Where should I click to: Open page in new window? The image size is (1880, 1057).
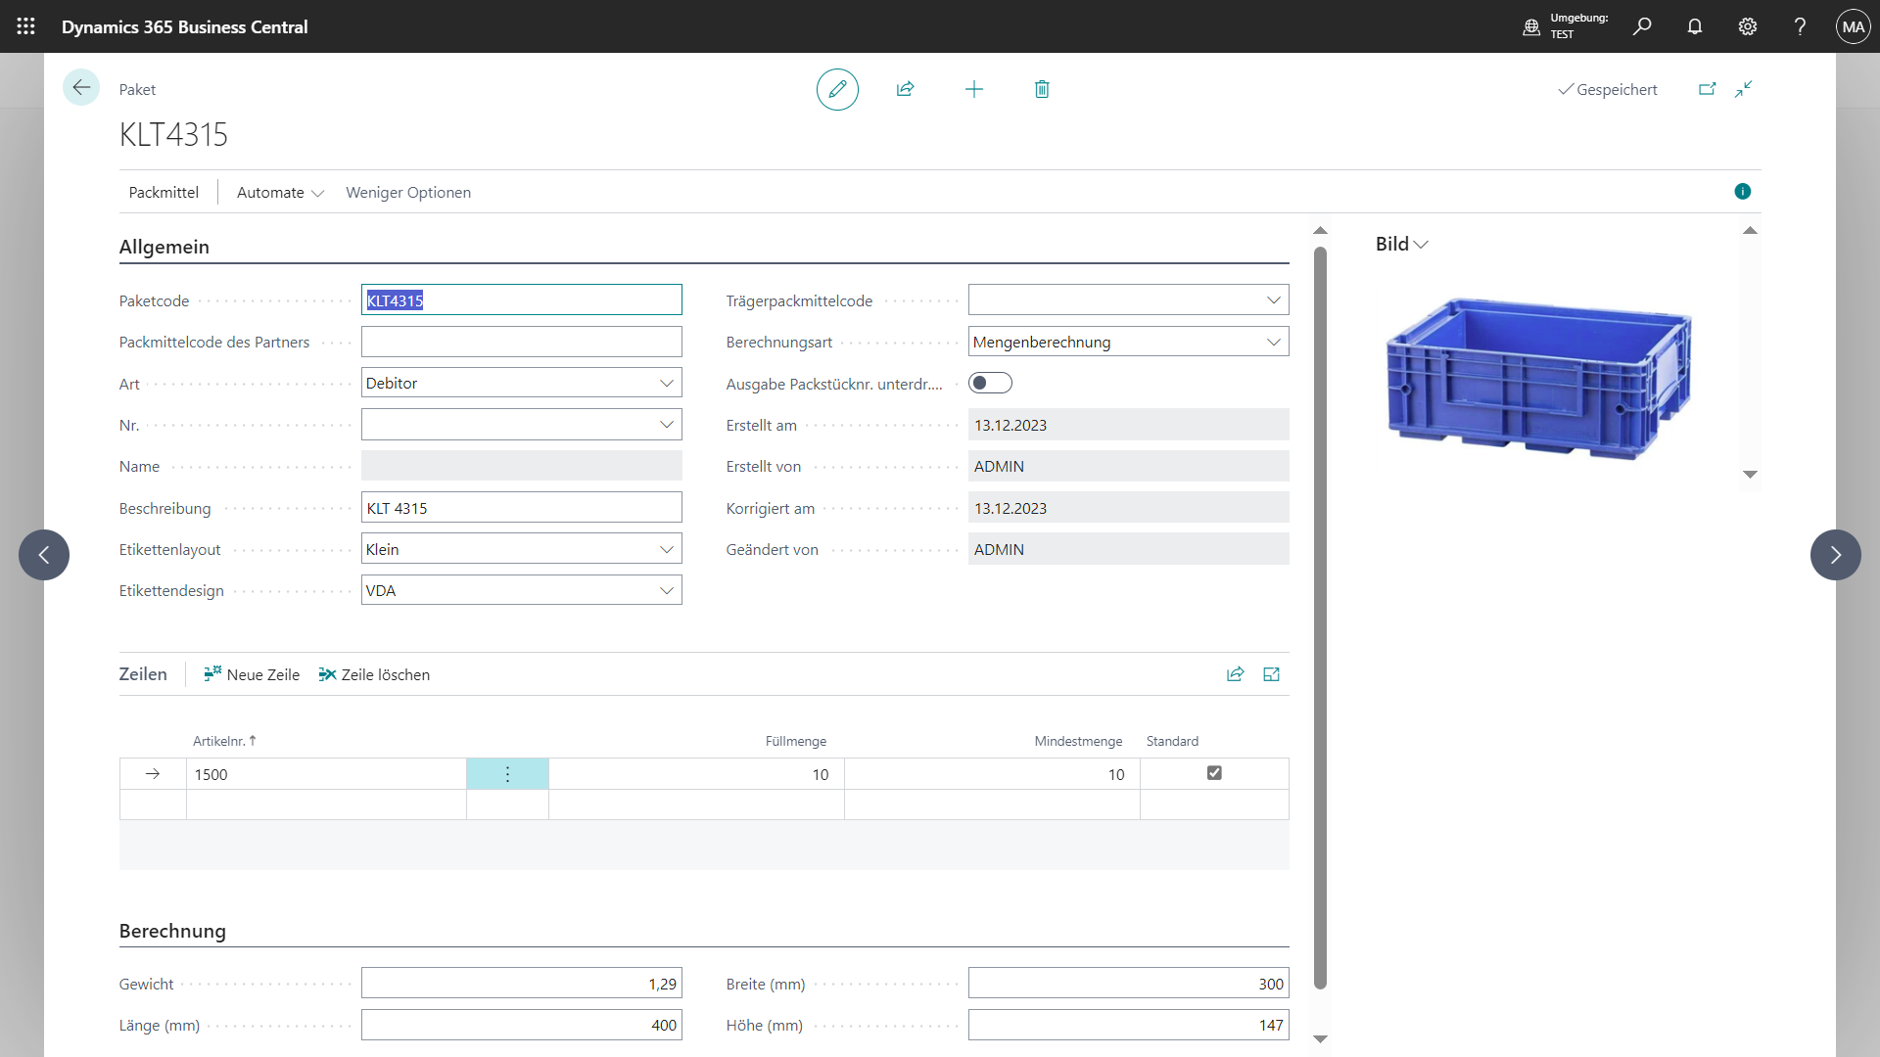coord(1708,88)
